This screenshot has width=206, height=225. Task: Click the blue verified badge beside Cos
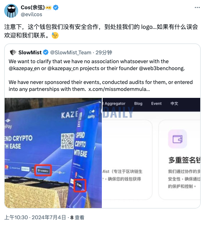(56, 7)
